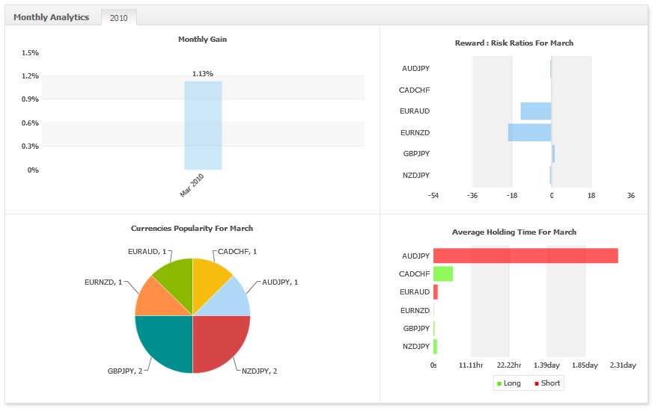Screen dimensions: 655x411
Task: Click the 1.13% data label
Action: tap(203, 74)
